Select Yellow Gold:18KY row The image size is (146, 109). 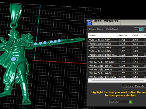pos(117,51)
